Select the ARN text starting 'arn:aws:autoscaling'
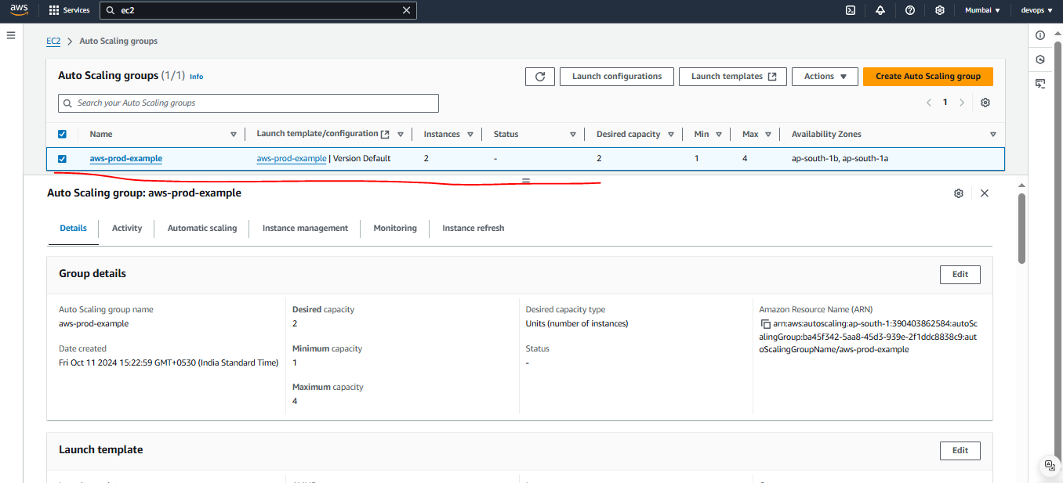1063x483 pixels. [868, 337]
